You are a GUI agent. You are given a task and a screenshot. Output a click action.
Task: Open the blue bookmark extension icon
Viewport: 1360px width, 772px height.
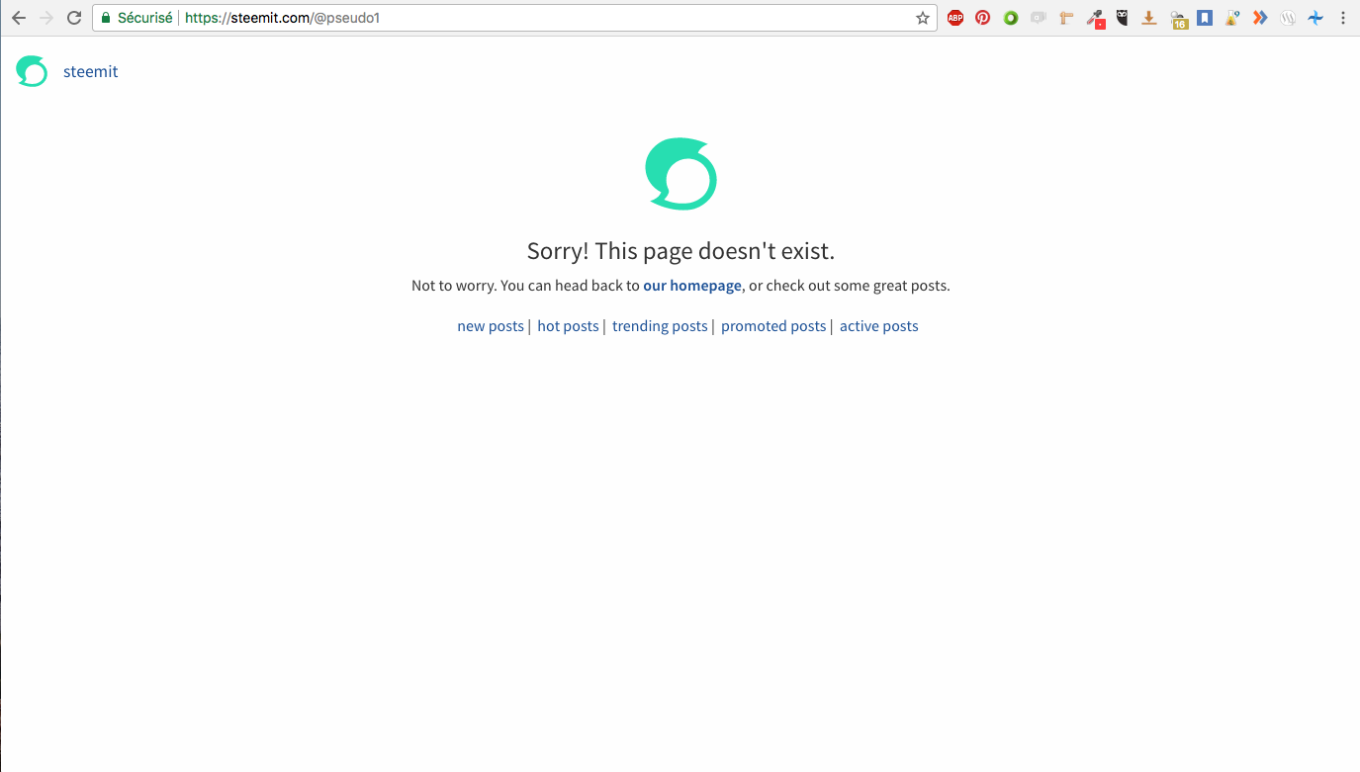tap(1205, 18)
